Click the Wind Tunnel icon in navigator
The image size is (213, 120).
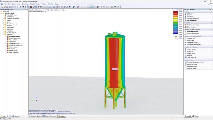click(x=5, y=17)
